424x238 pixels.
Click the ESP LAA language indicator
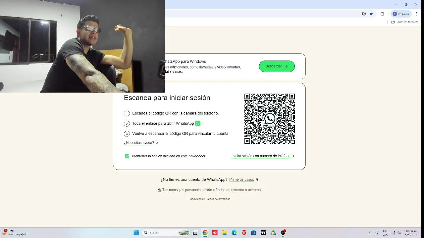[x=385, y=233]
